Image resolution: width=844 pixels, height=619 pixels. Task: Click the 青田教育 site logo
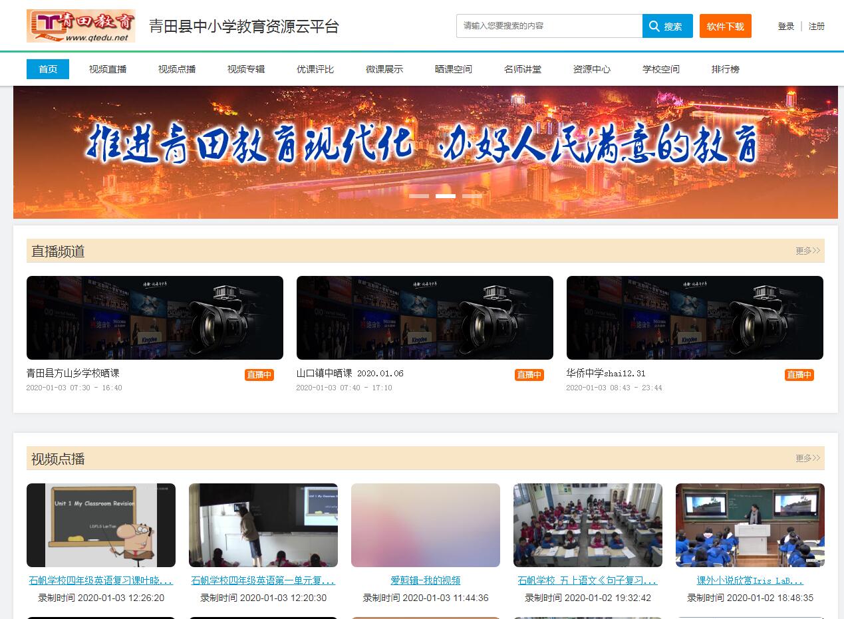click(x=80, y=26)
